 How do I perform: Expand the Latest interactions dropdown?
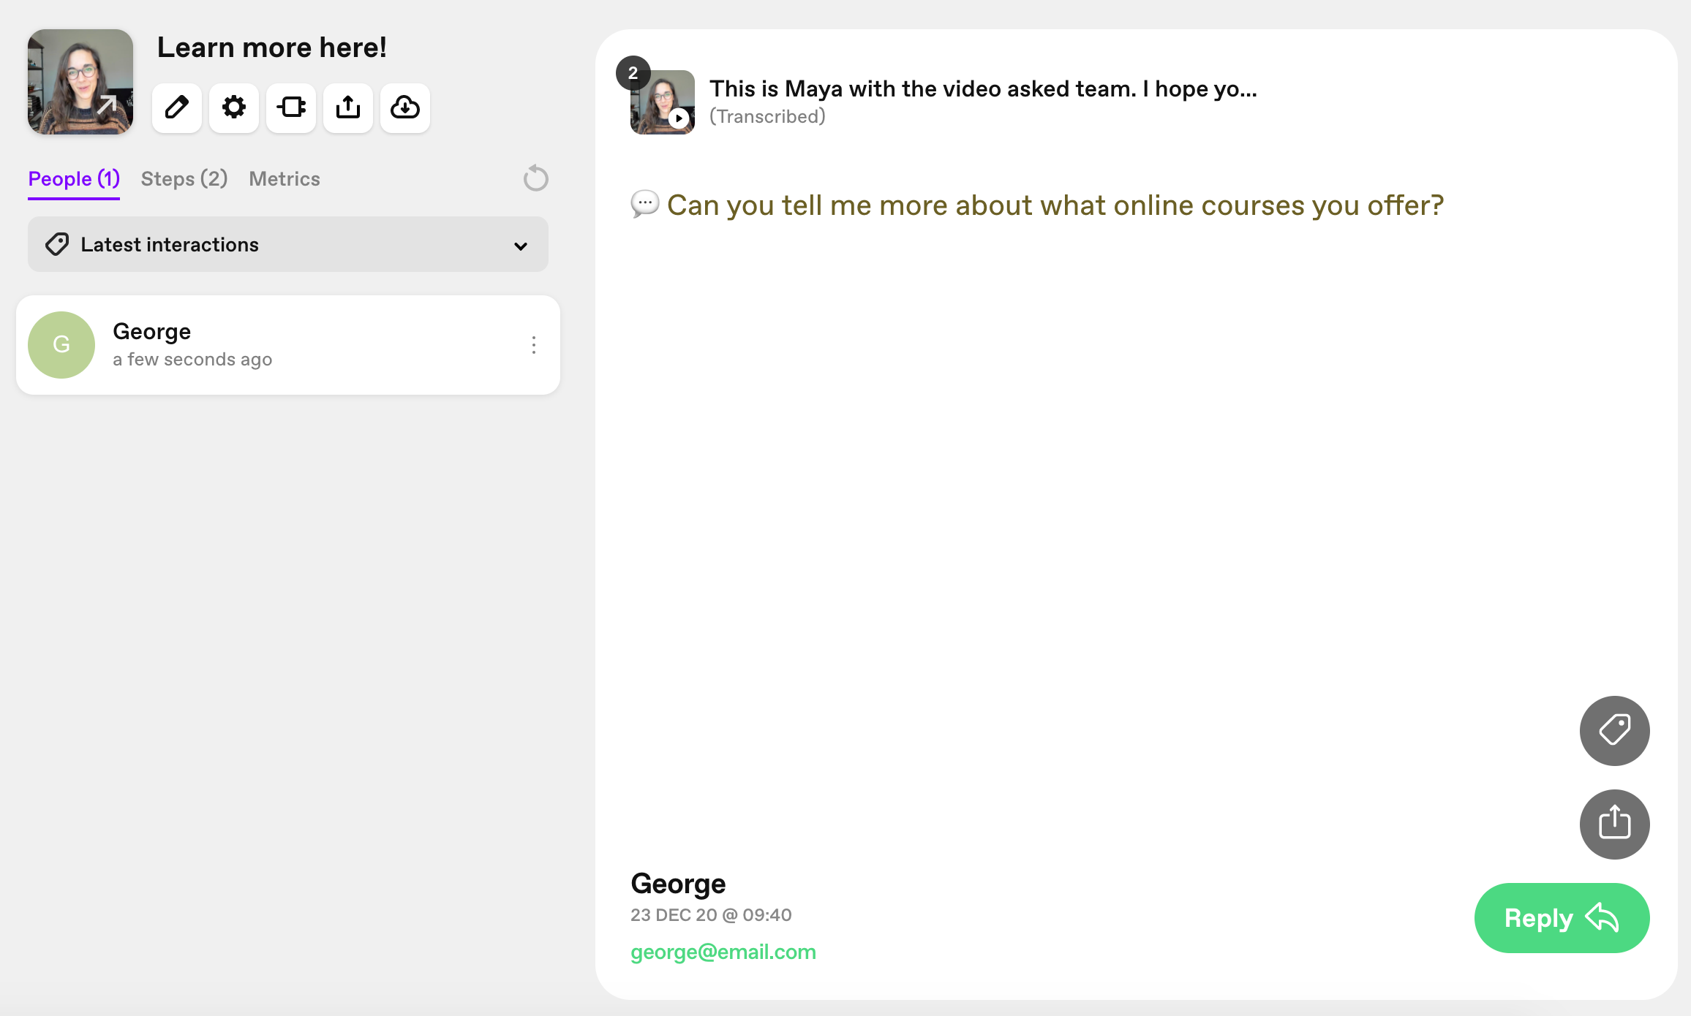(288, 244)
